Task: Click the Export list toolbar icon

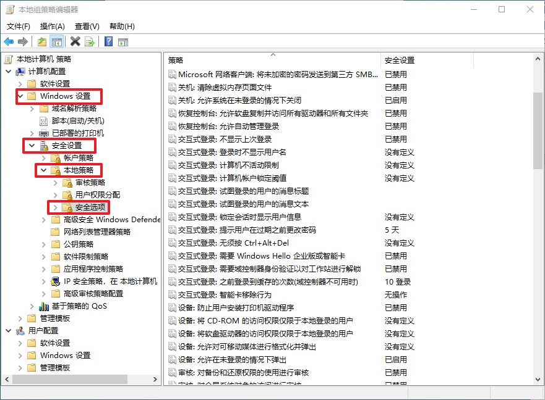Action: point(90,41)
